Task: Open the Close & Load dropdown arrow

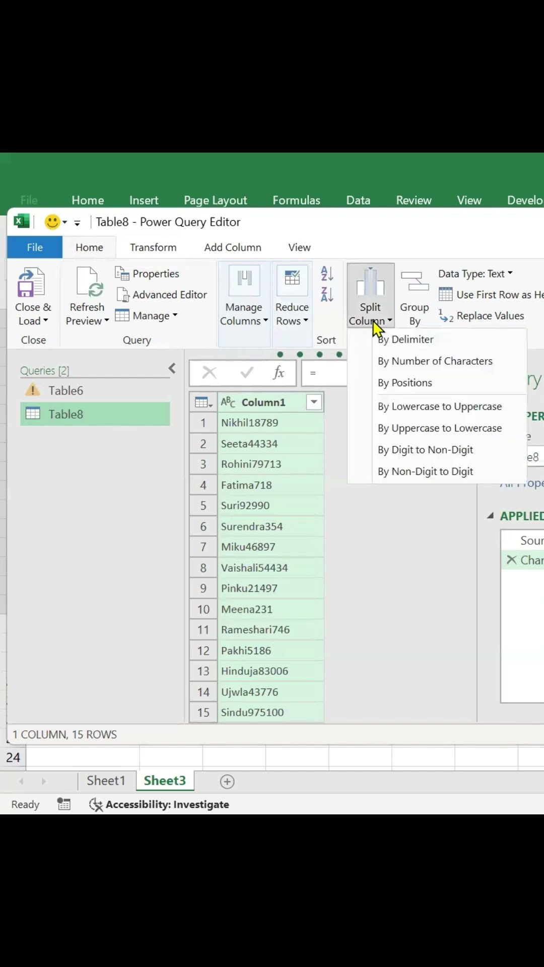Action: pyautogui.click(x=46, y=321)
